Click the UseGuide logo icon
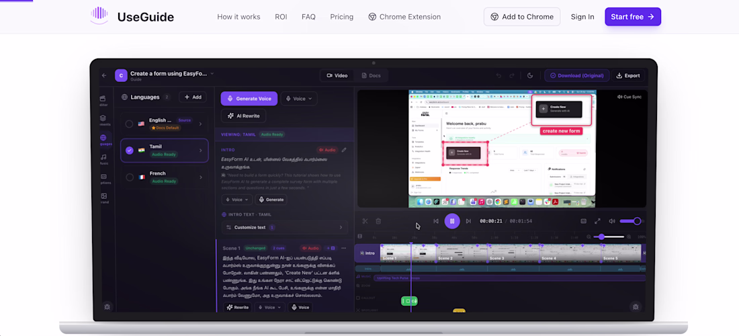Screen dimensions: 739x336 pos(99,15)
